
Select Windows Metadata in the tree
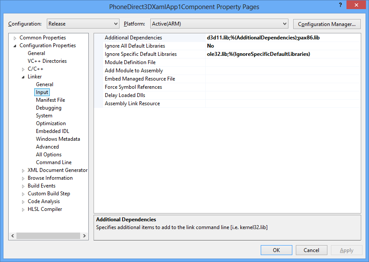58,139
